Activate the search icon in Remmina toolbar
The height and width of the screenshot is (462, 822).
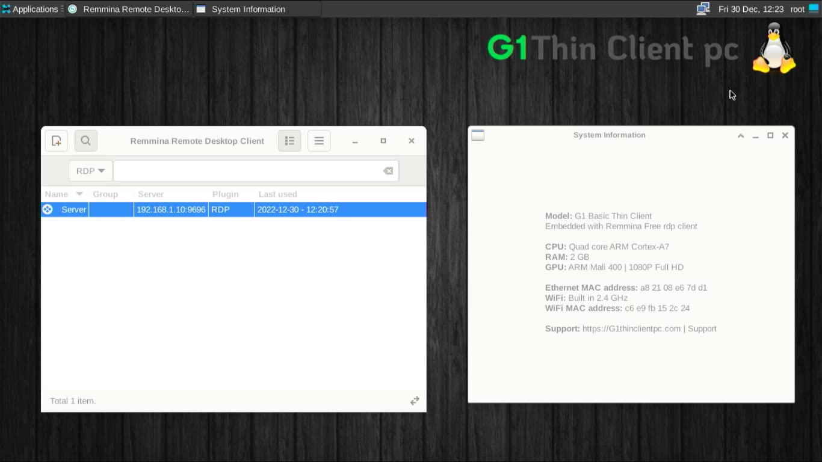(x=85, y=140)
